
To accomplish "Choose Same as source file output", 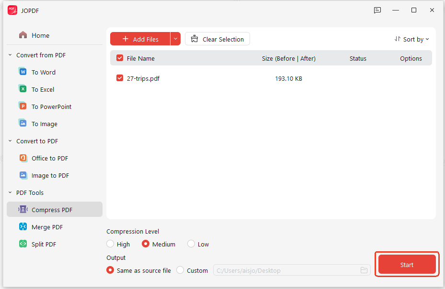I will [110, 270].
